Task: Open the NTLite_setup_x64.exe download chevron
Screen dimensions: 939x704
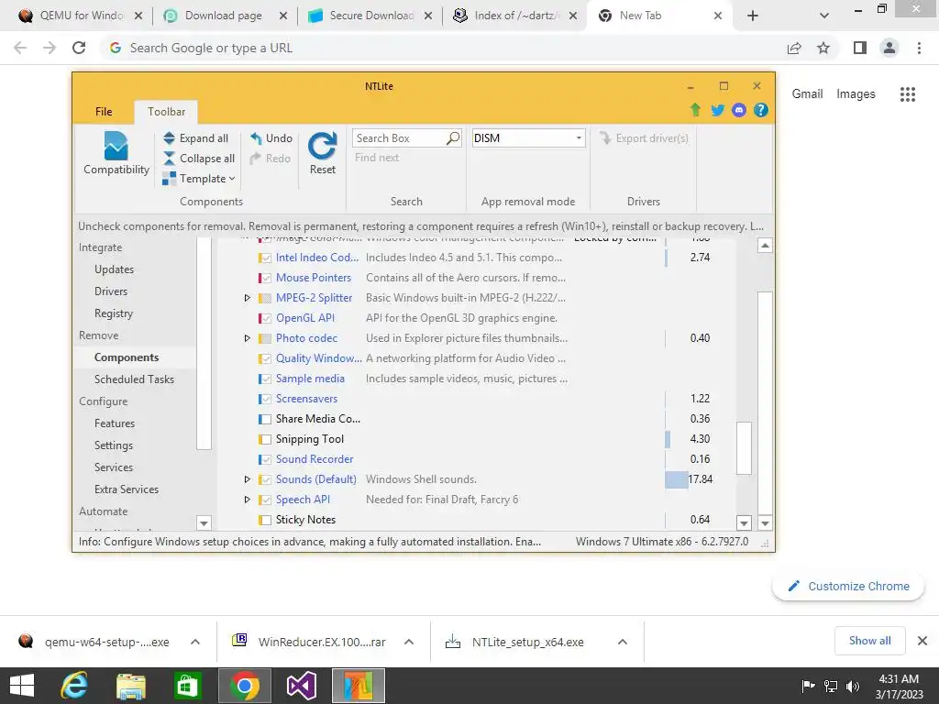Action: pyautogui.click(x=623, y=642)
